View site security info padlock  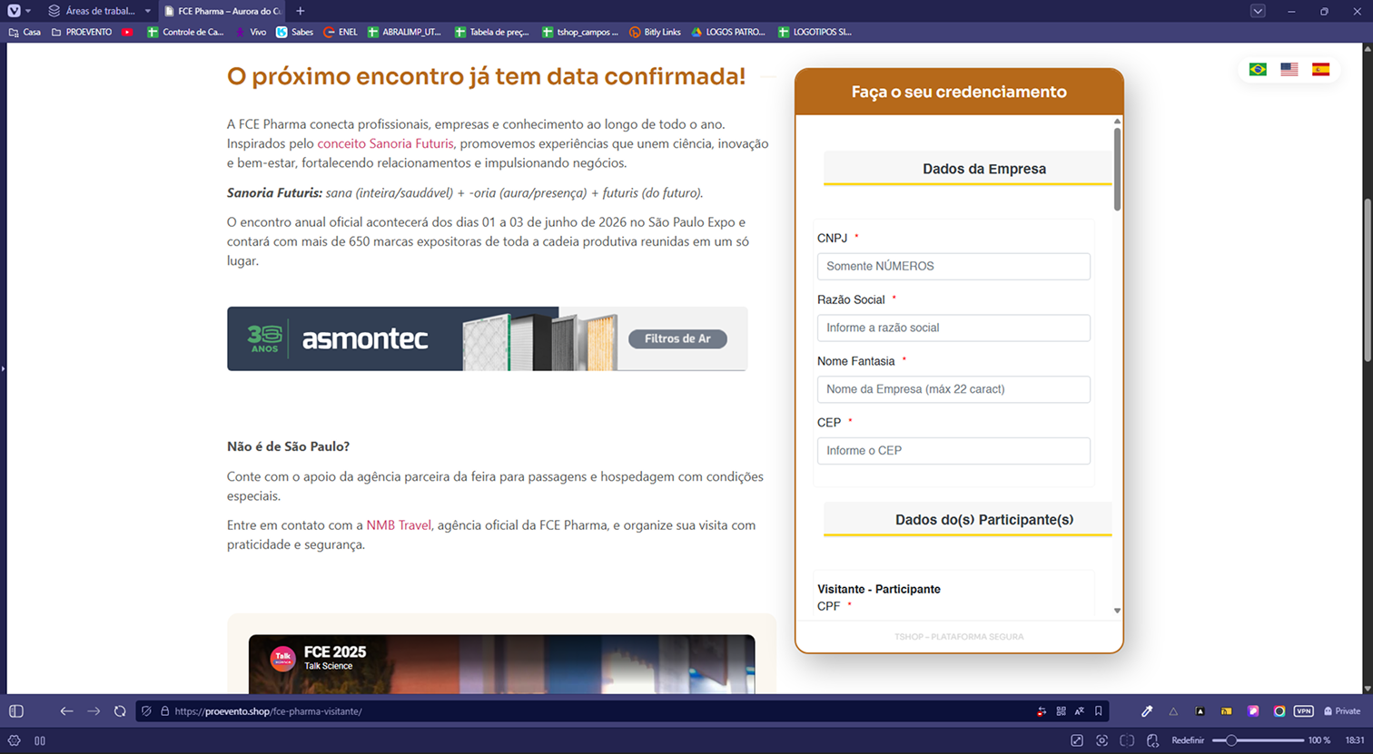(x=164, y=711)
